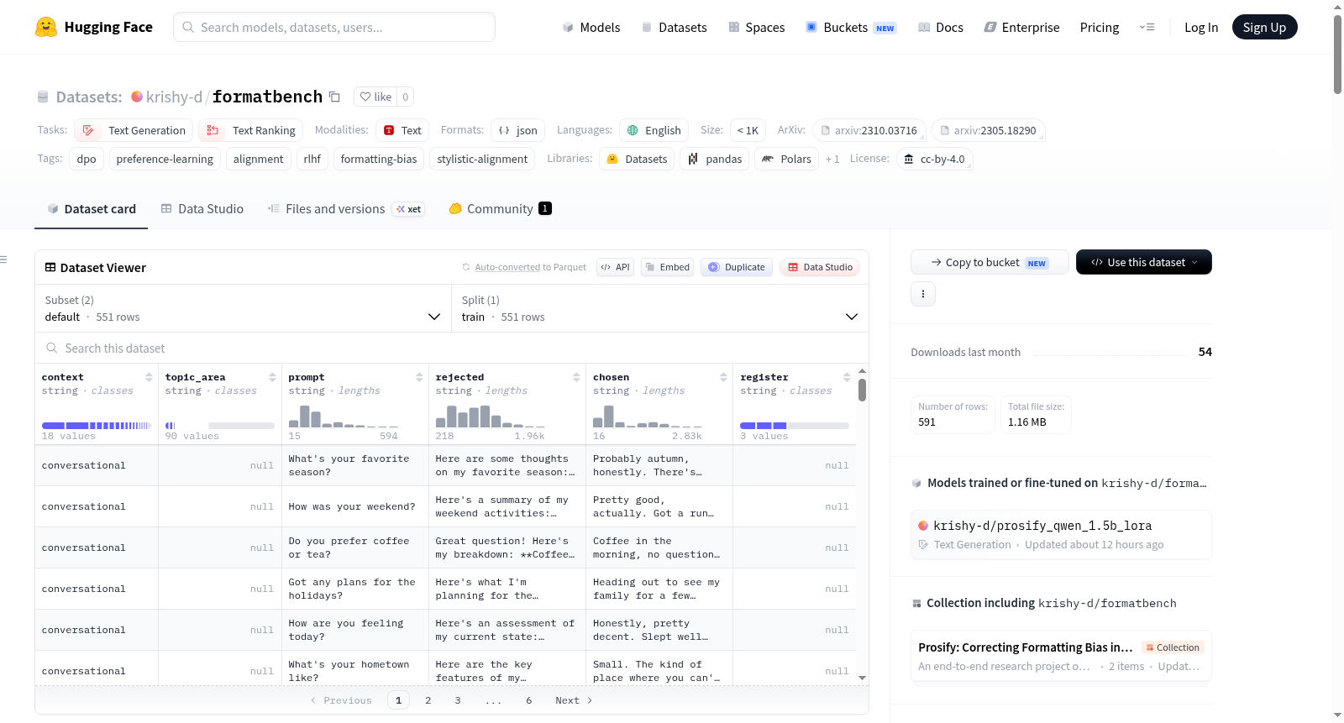
Task: Click the dpo tag
Action: 87,159
